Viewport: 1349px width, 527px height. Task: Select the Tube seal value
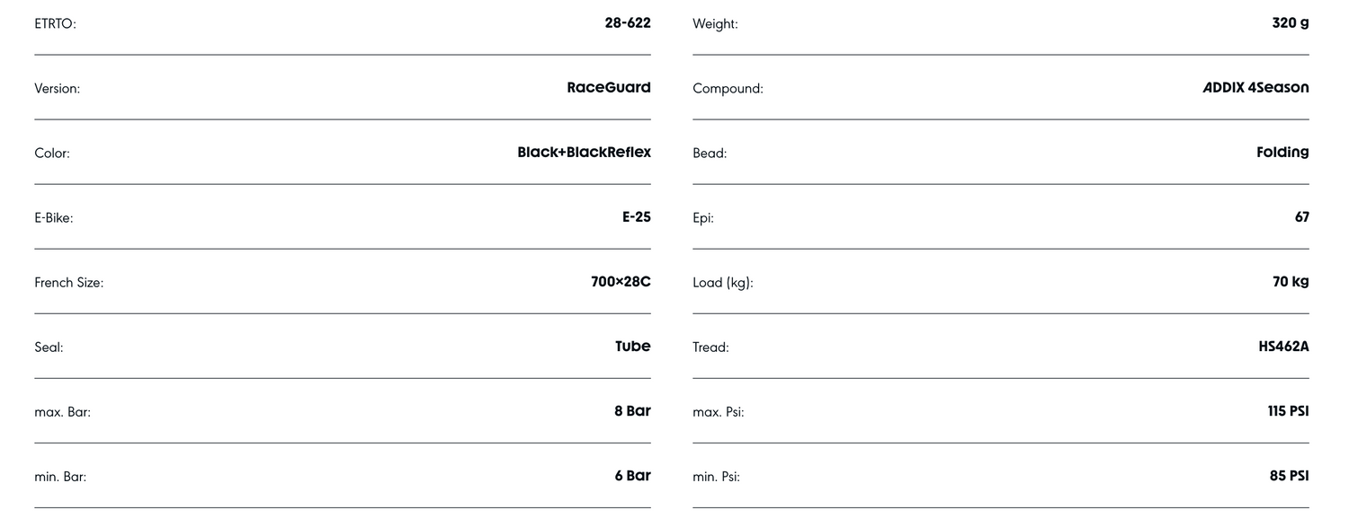coord(632,347)
